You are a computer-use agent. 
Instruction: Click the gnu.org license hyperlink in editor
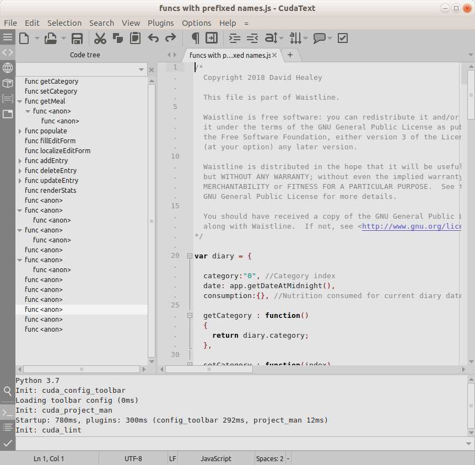click(411, 226)
